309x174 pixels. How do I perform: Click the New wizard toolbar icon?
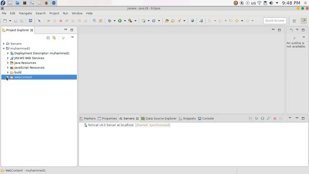[5, 21]
